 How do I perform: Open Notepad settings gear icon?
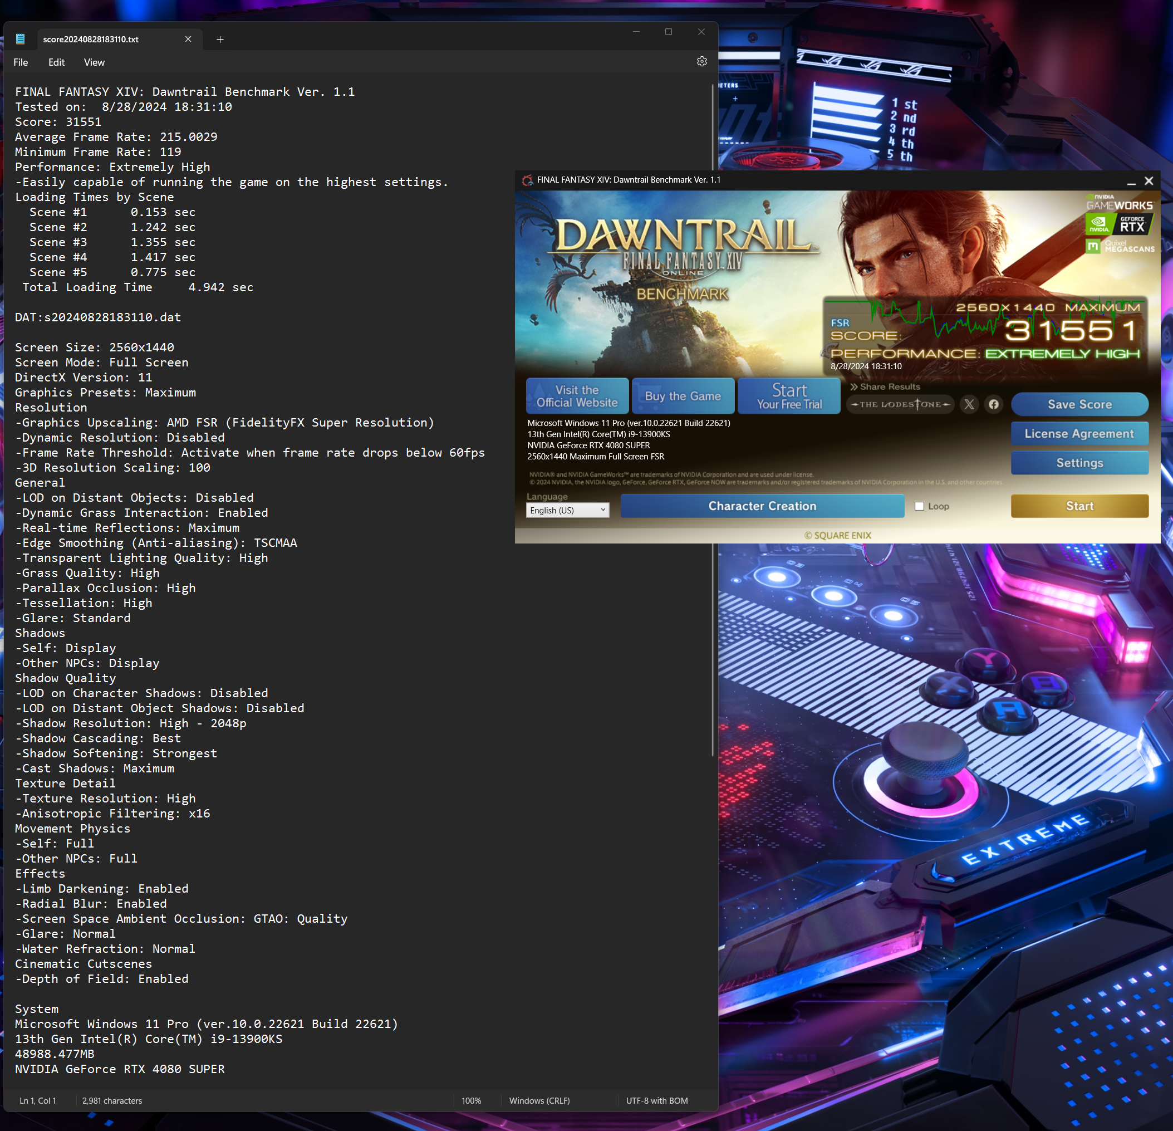[702, 62]
